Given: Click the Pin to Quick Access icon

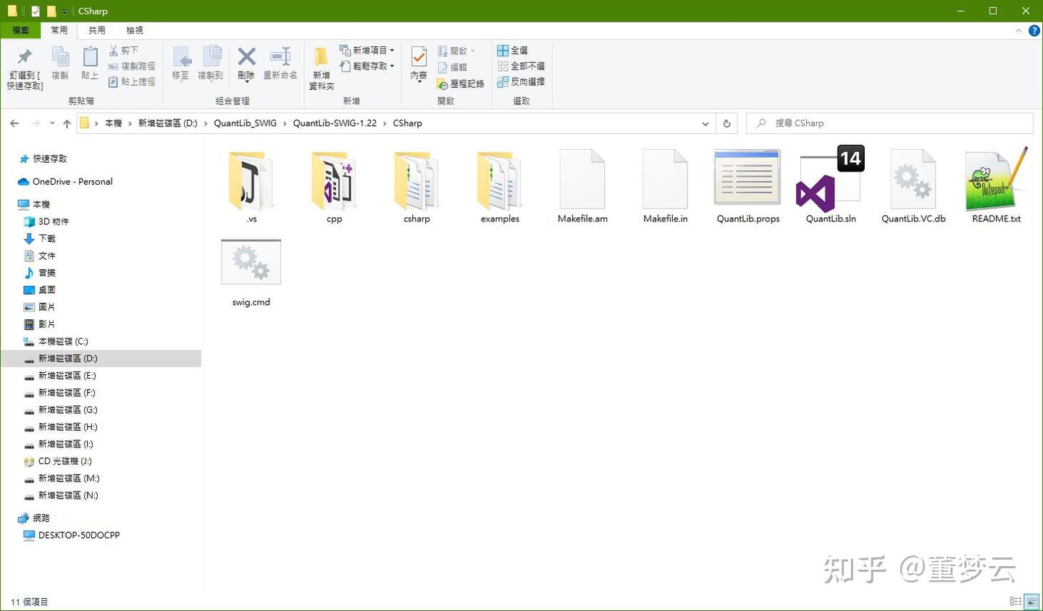Looking at the screenshot, I should pyautogui.click(x=25, y=57).
